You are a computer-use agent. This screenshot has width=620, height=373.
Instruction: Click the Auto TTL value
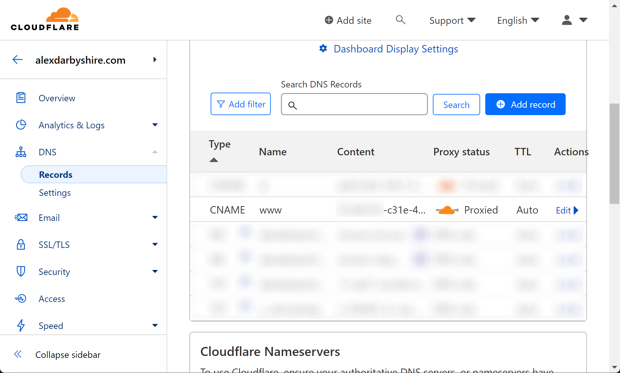(x=527, y=210)
